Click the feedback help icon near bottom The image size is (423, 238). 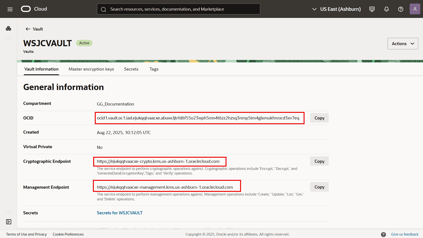pos(383,234)
